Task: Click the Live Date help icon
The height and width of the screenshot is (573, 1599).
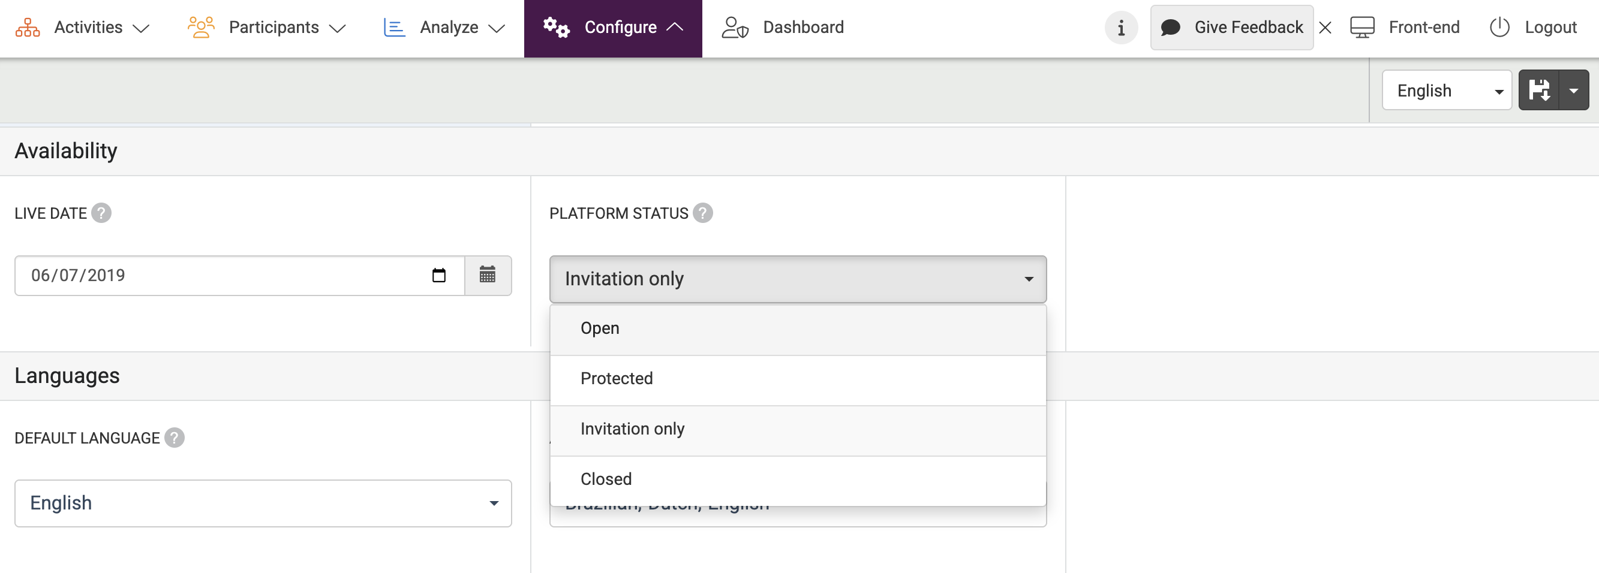Action: [x=101, y=213]
